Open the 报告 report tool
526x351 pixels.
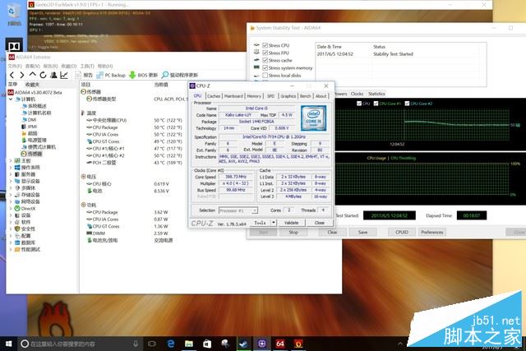(x=84, y=75)
